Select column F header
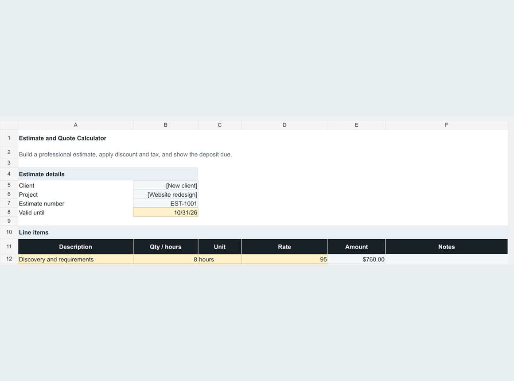Screen dimensions: 514x381 click(447, 125)
